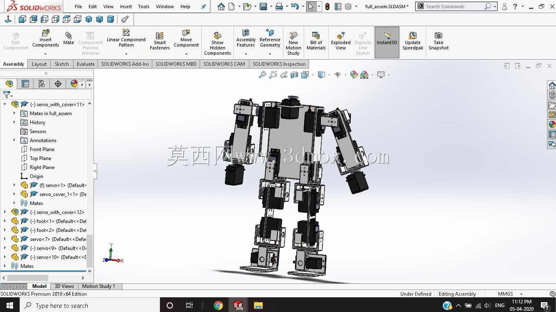The width and height of the screenshot is (556, 312).
Task: Open the Tools menu
Action: click(x=144, y=7)
